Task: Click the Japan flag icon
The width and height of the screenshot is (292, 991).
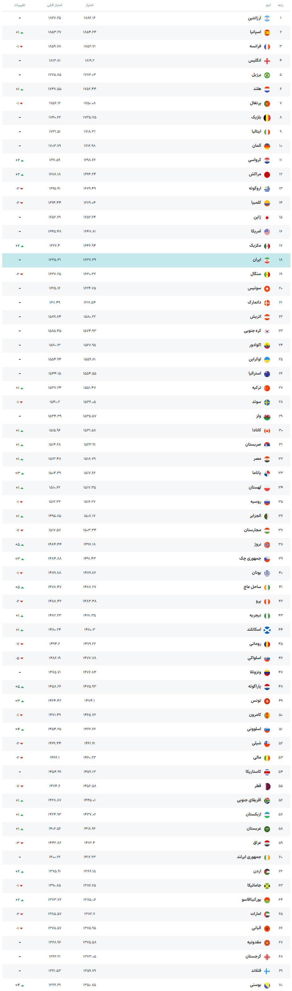Action: [x=267, y=218]
